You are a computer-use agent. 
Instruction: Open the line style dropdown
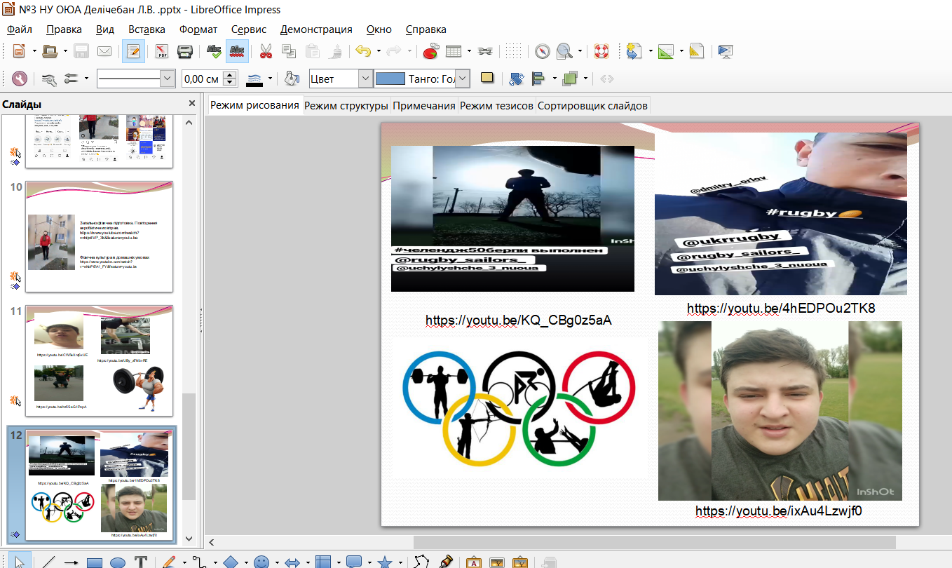click(x=168, y=79)
